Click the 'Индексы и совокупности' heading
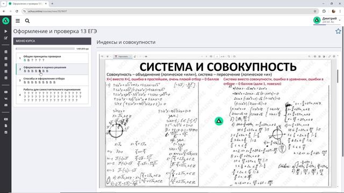Image resolution: width=344 pixels, height=193 pixels. 126,42
